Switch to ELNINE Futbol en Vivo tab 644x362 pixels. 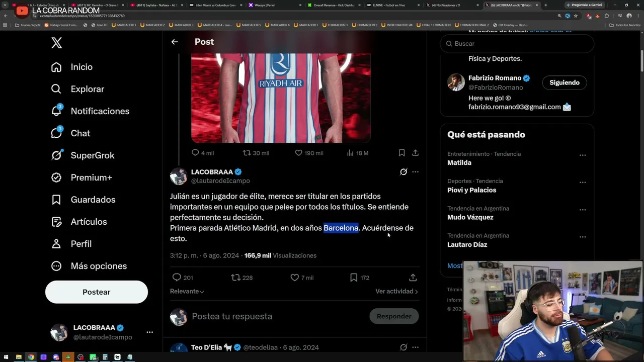point(392,5)
